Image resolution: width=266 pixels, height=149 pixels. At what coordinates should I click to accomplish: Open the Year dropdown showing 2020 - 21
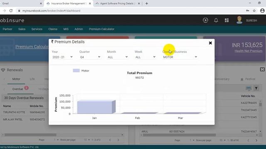[62, 57]
